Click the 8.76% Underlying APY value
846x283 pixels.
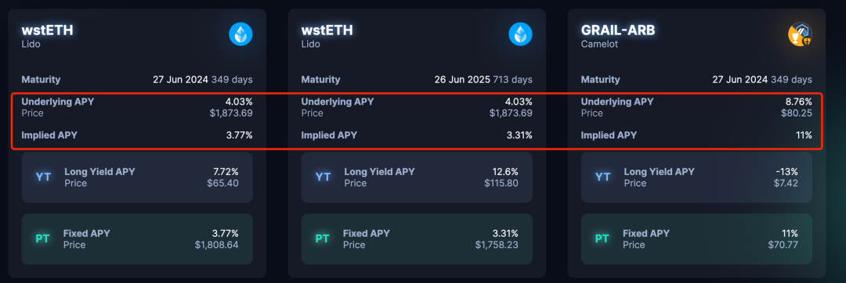pos(798,101)
